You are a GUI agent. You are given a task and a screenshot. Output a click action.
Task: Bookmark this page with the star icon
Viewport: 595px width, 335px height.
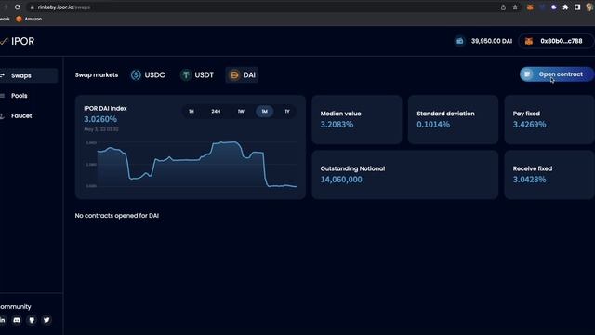click(515, 7)
